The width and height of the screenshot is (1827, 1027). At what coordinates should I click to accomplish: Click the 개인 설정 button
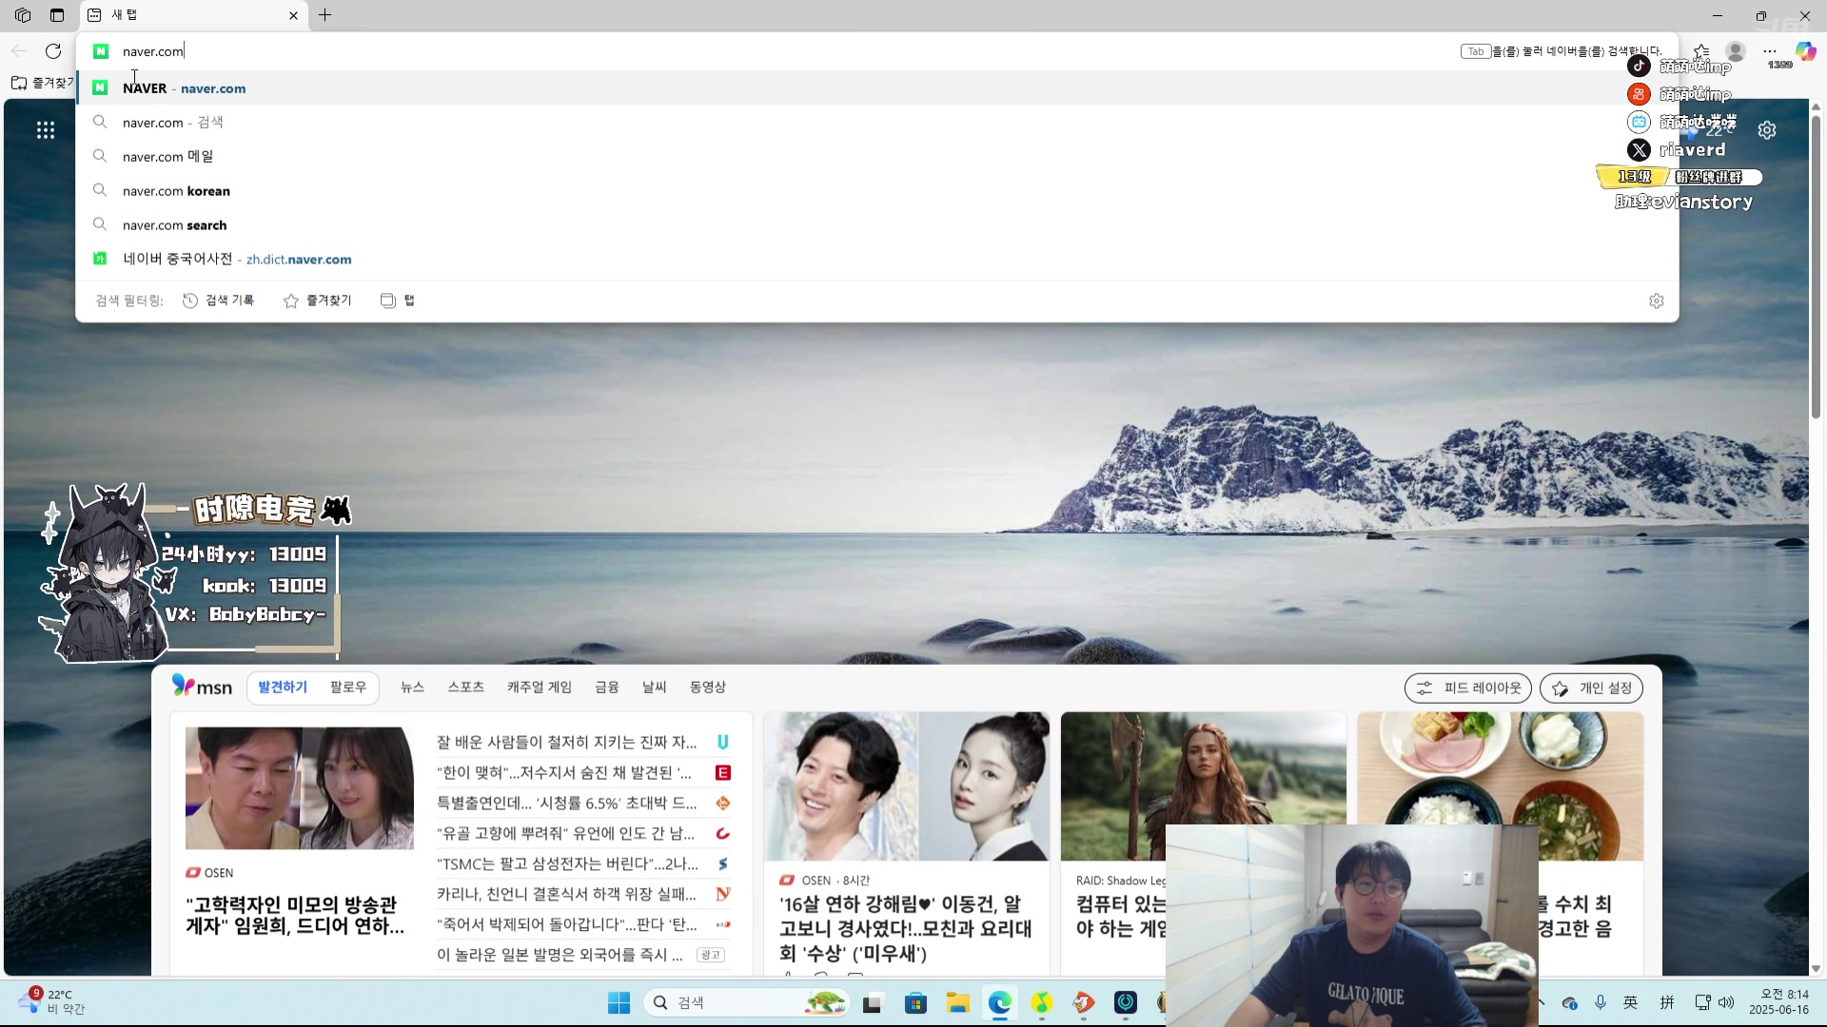tap(1591, 688)
